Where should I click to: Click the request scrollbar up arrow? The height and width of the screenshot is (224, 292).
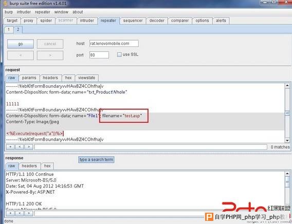287,86
